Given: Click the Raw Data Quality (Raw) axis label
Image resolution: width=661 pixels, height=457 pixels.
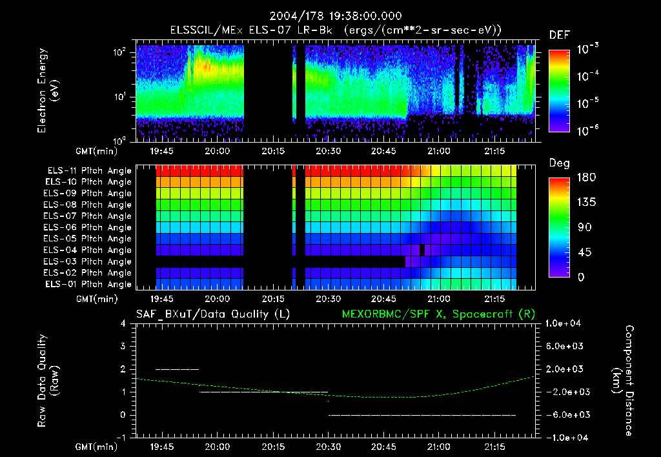Looking at the screenshot, I should (x=48, y=381).
